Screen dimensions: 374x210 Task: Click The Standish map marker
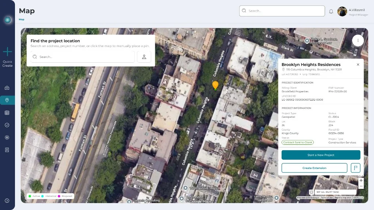click(x=182, y=198)
